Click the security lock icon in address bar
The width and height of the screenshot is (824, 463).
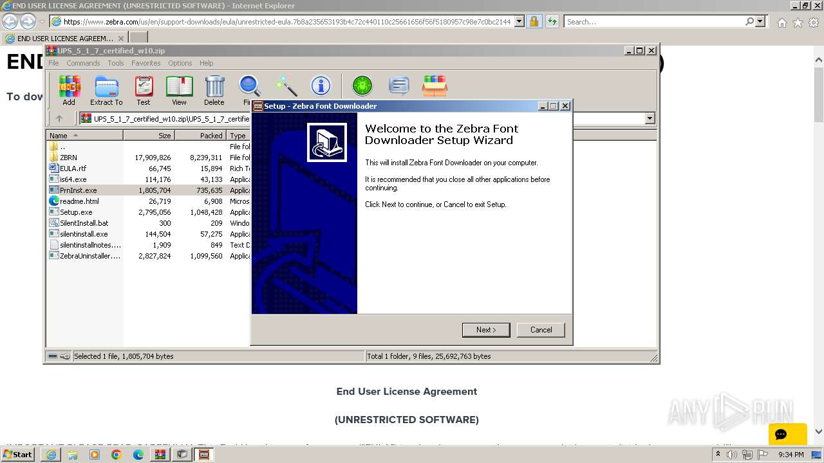[x=534, y=22]
